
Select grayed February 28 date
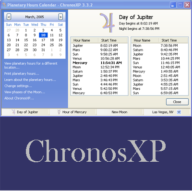(17, 30)
